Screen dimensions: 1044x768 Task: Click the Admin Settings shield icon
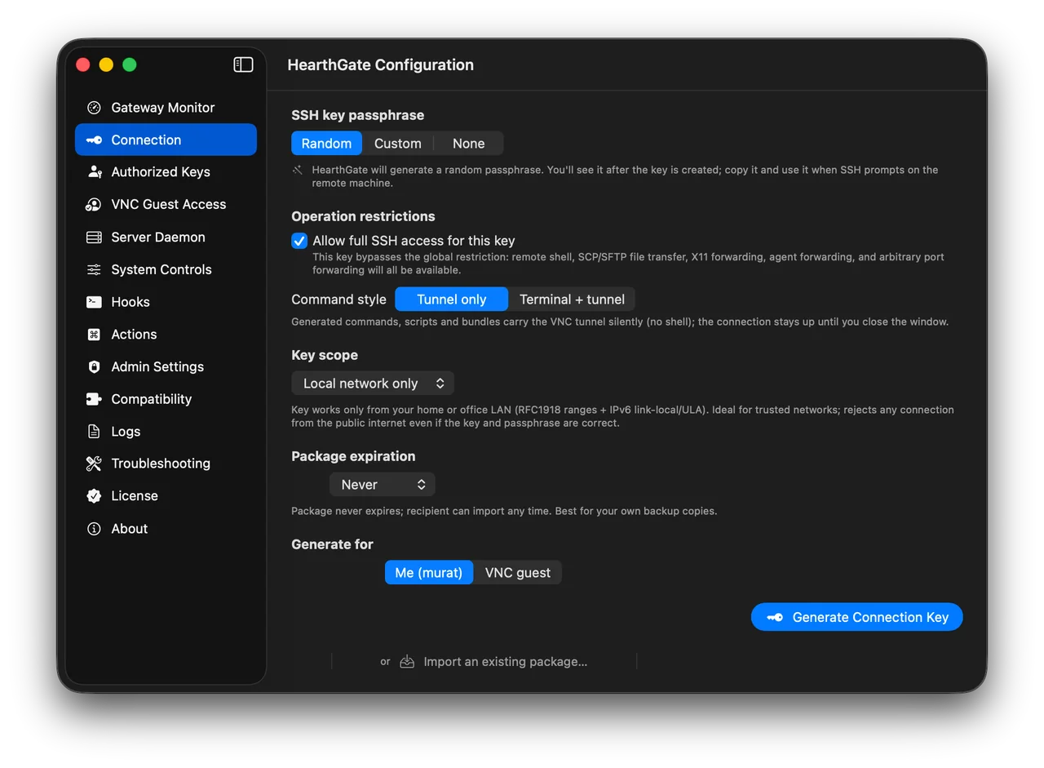(94, 366)
